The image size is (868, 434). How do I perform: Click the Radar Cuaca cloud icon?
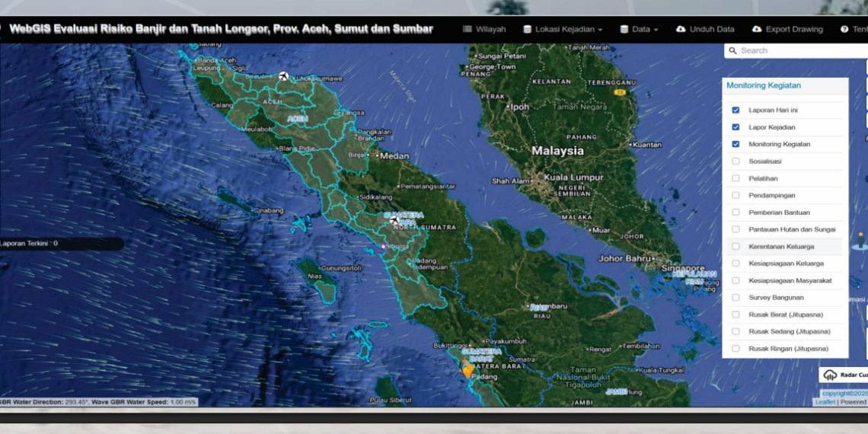click(830, 375)
